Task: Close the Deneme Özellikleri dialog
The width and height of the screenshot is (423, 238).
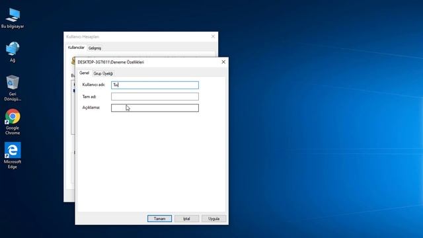Action: [223, 62]
